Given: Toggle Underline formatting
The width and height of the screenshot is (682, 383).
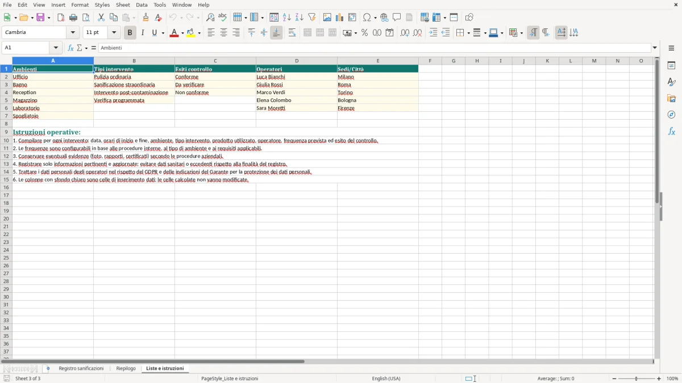Looking at the screenshot, I should [154, 33].
